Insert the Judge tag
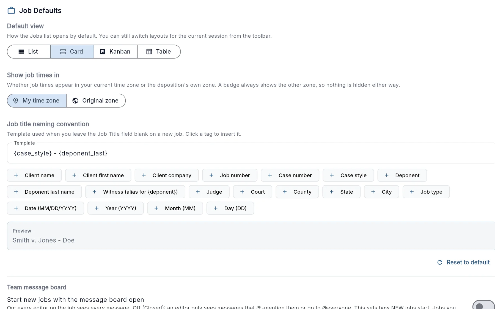Image resolution: width=495 pixels, height=309 pixels. click(209, 192)
